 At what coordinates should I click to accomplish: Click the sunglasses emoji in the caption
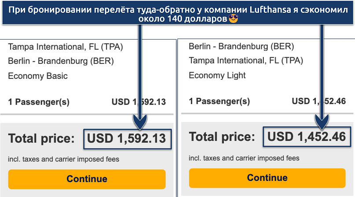234,19
